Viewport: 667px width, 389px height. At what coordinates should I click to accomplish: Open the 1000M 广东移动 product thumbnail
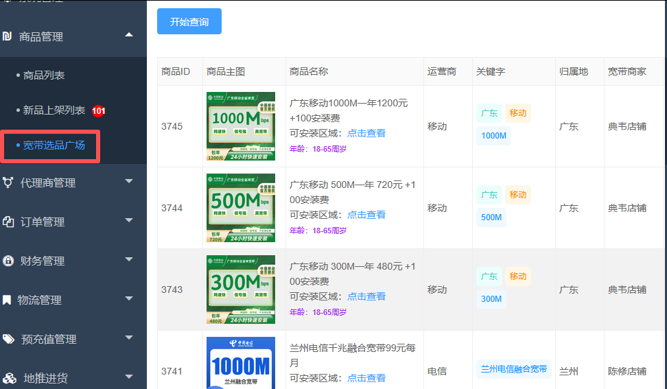pos(241,126)
